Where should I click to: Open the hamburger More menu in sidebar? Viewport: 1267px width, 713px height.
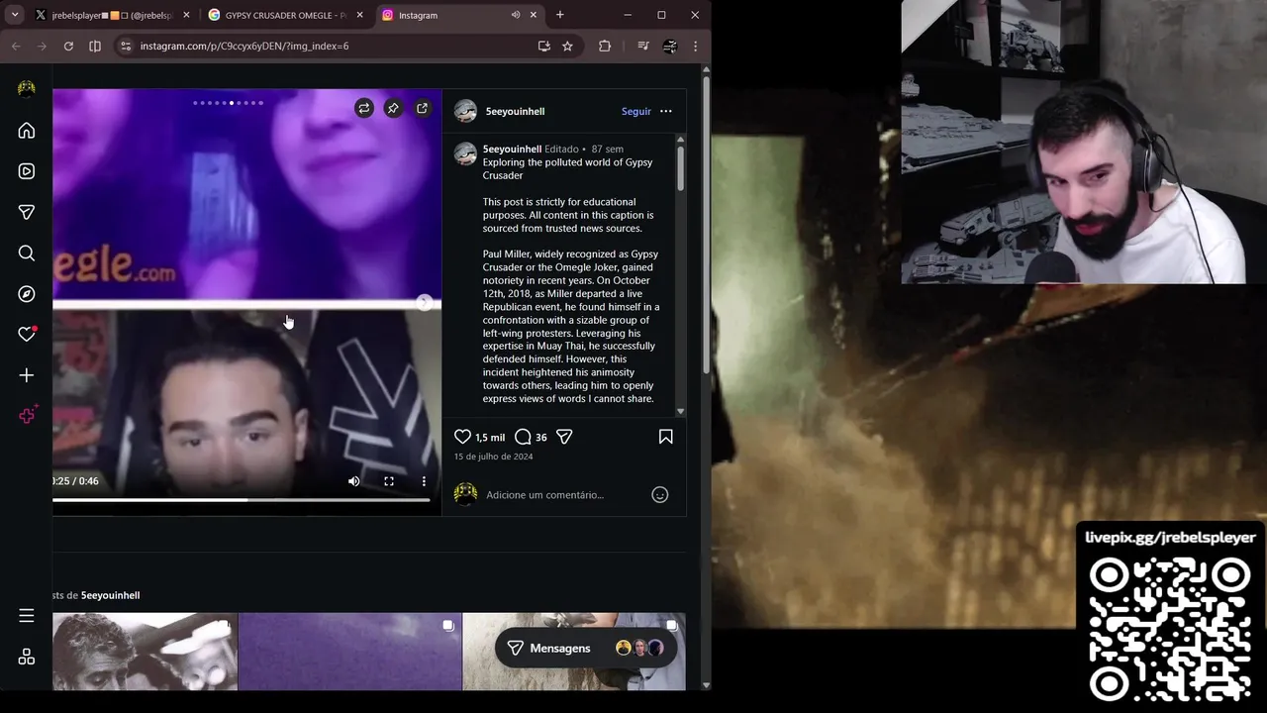27,616
